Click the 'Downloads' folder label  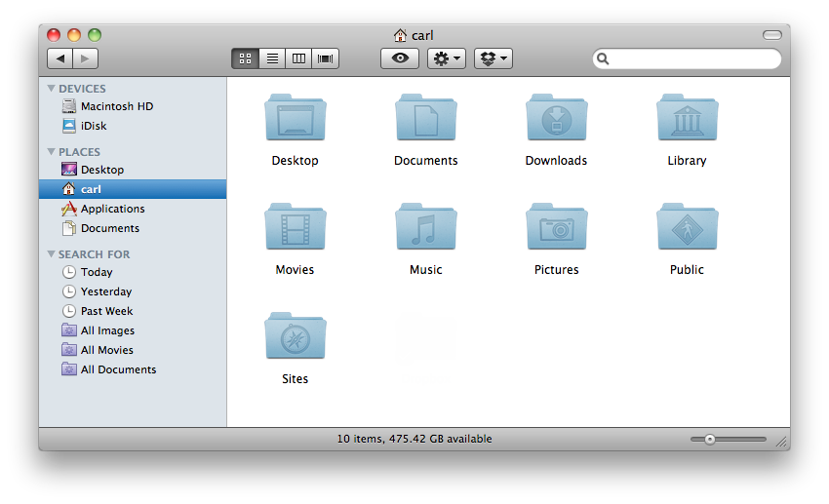[x=556, y=161]
